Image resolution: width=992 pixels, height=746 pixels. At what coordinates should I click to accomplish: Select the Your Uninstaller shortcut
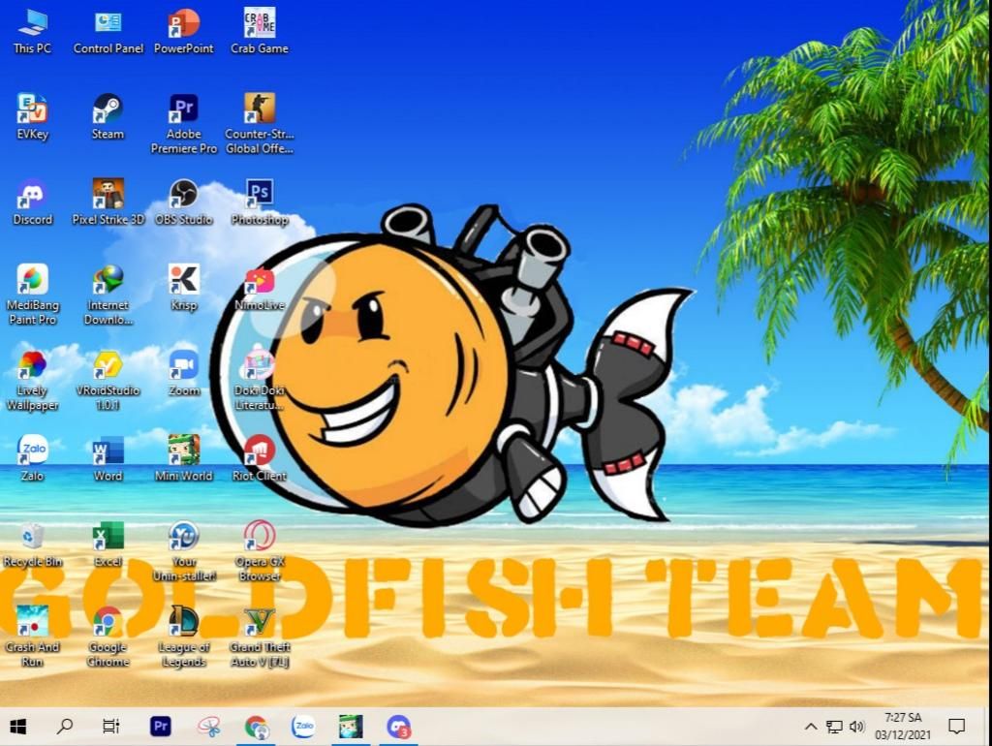tap(183, 551)
